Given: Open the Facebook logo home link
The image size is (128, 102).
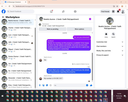Looking at the screenshot, I should coord(4,11).
